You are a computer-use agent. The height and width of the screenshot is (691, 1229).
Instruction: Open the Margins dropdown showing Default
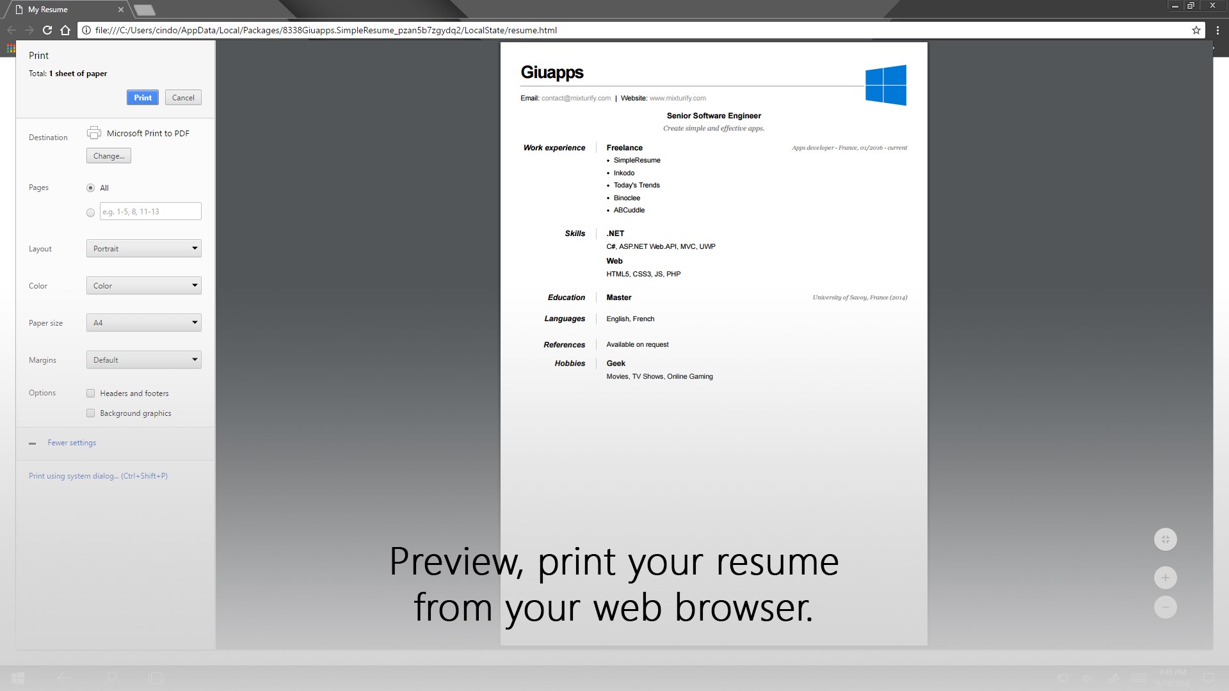[143, 360]
